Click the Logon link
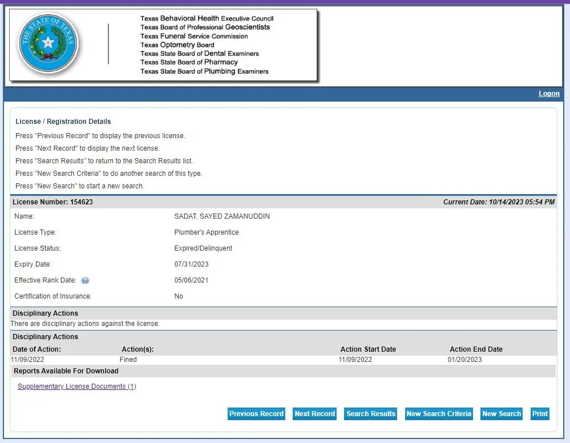Screen dimensions: 570x443 click(549, 94)
